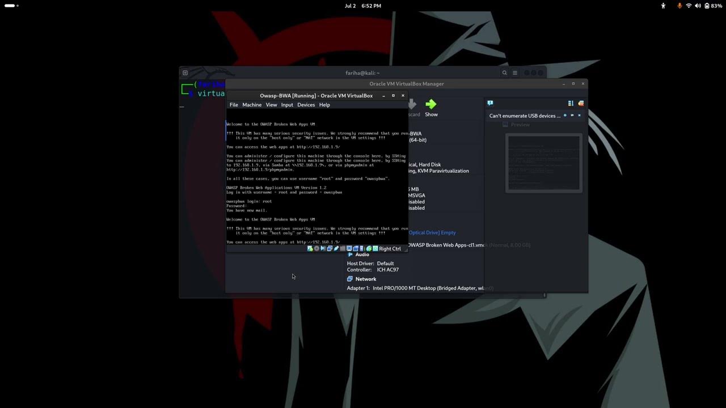726x408 pixels.
Task: Click the recording status bar icon
Action: coord(356,248)
